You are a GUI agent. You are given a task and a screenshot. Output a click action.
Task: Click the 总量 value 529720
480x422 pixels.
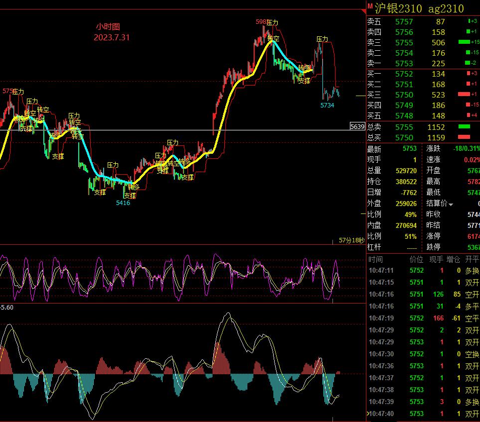click(406, 171)
